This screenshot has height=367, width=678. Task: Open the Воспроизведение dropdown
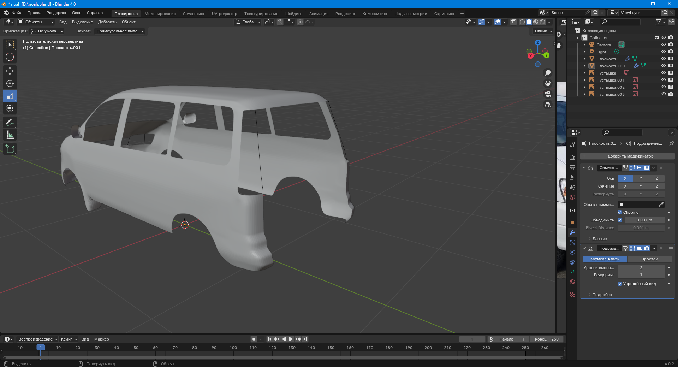(38, 339)
